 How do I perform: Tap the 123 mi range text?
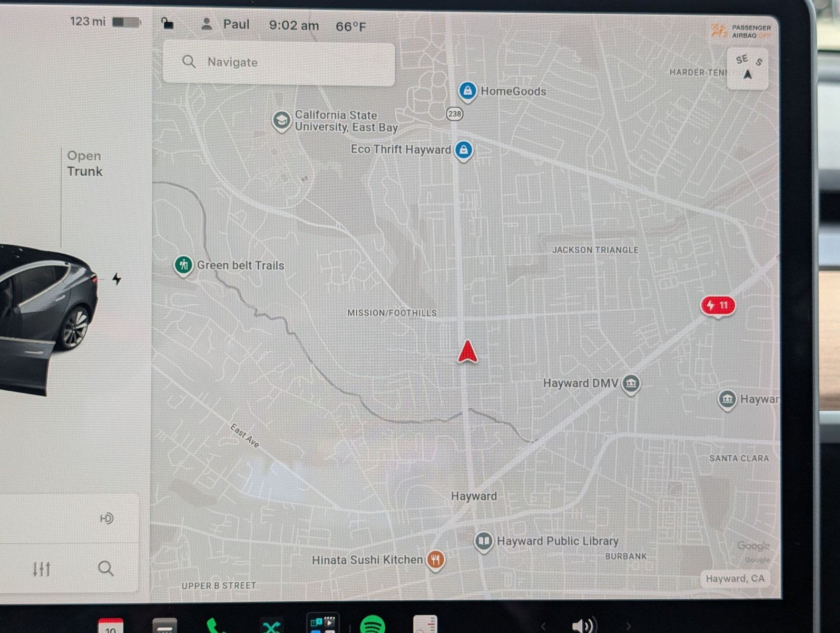coord(87,22)
